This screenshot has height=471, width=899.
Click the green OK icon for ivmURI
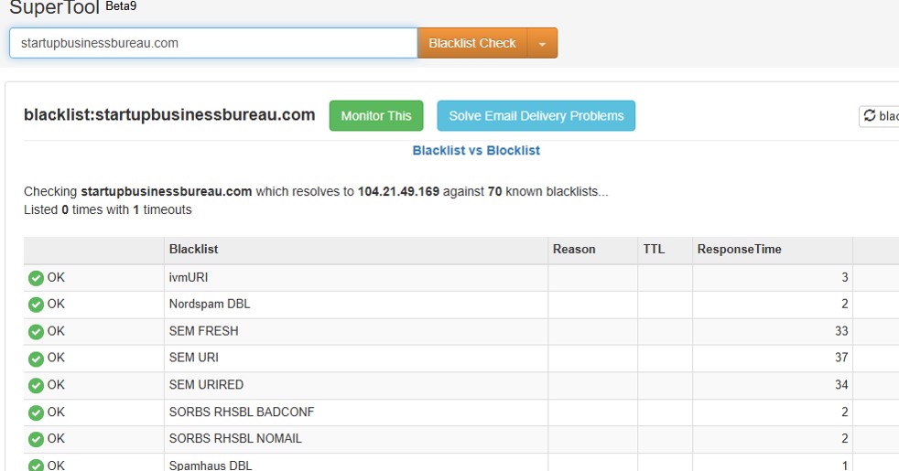(x=36, y=278)
